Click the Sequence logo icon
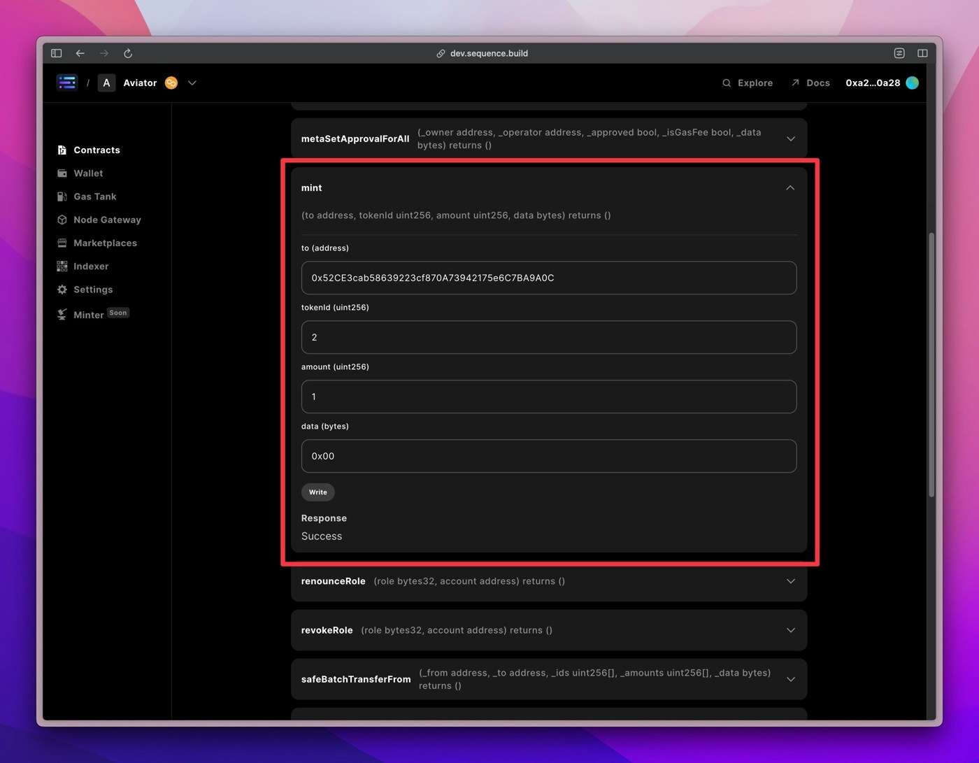The height and width of the screenshot is (763, 979). [67, 83]
